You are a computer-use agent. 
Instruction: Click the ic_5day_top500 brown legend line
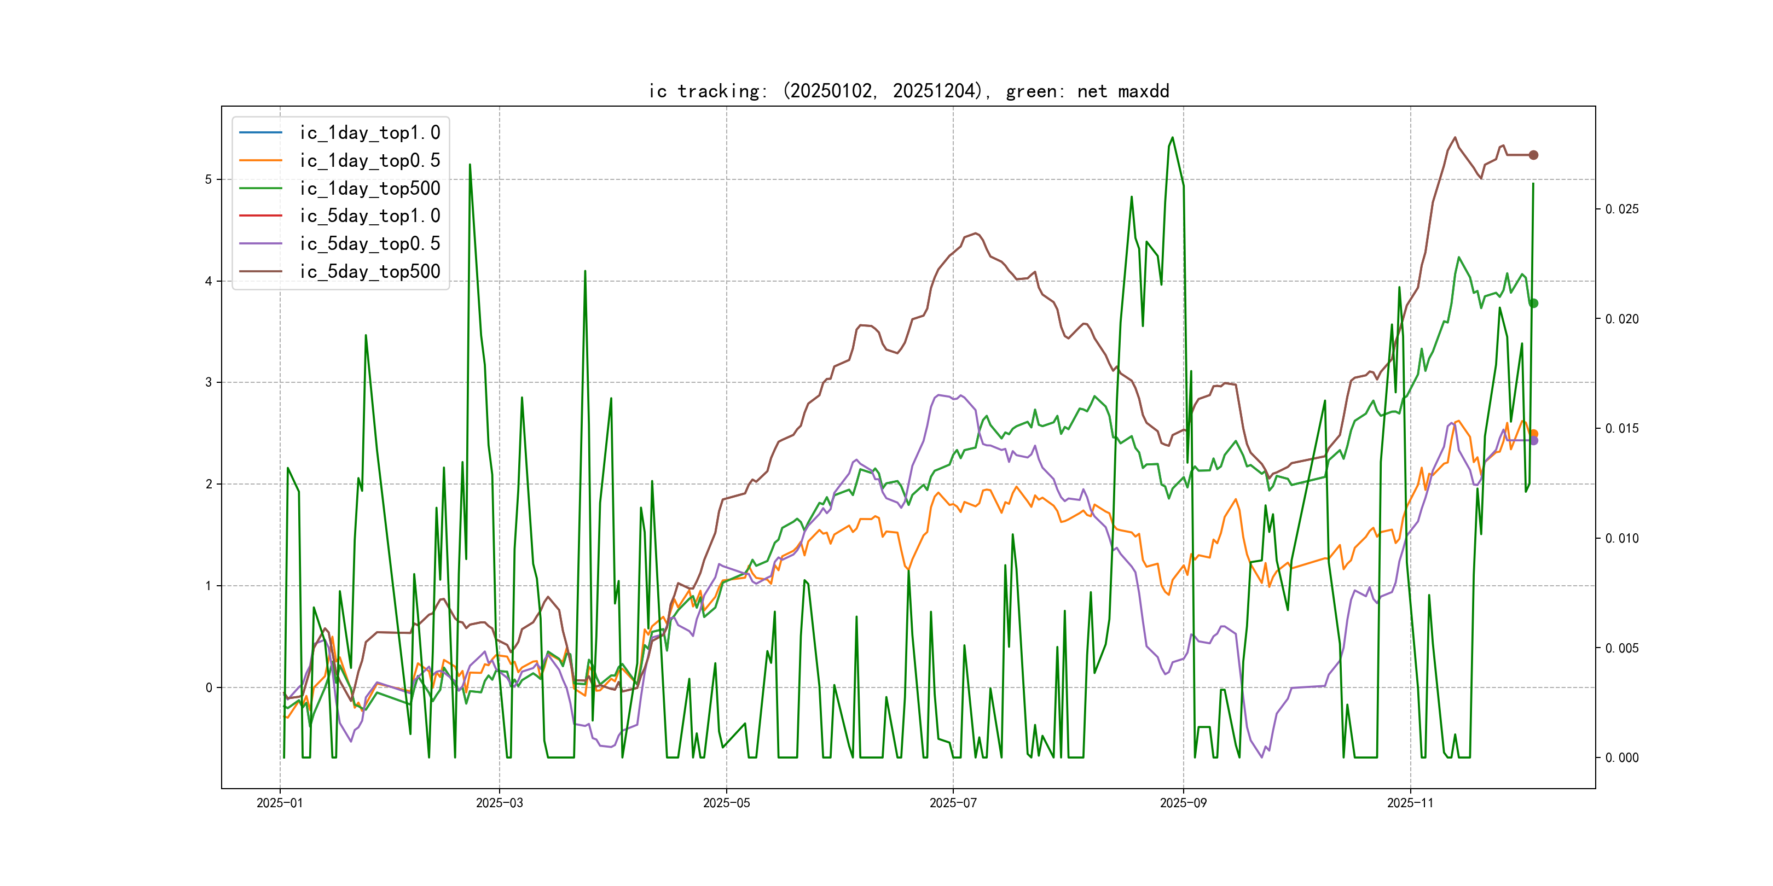[260, 271]
